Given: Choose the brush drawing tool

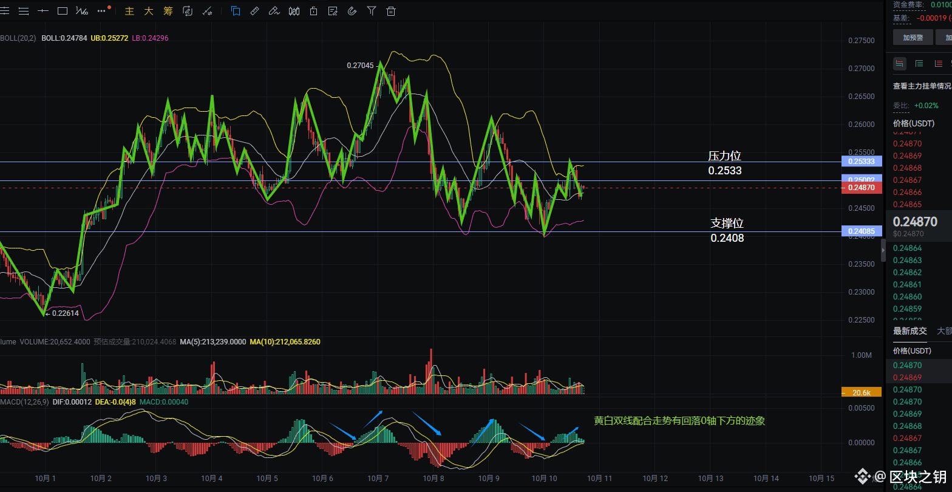Looking at the screenshot, I should click(274, 11).
